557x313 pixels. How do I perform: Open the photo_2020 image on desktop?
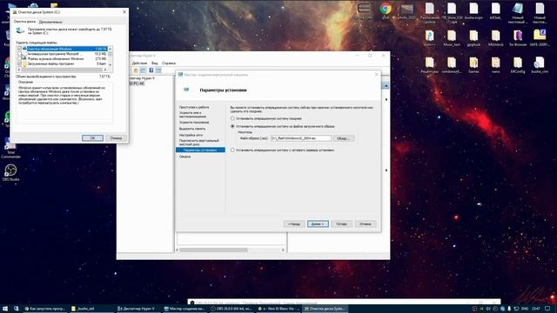point(407,10)
